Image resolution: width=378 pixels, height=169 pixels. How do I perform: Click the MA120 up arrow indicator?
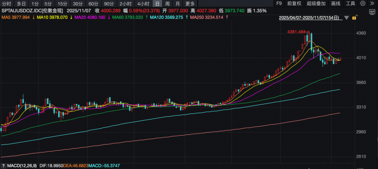click(187, 17)
